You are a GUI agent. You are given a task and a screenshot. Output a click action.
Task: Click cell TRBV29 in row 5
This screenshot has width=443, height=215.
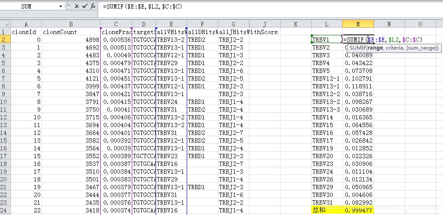click(x=171, y=63)
